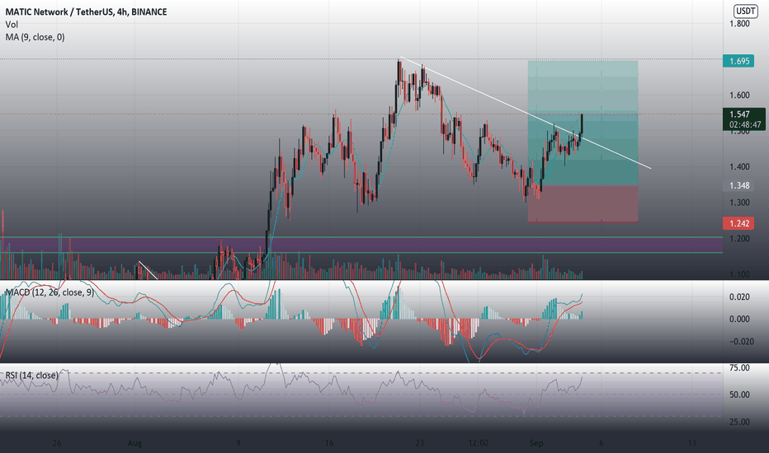Click the 1.600 price scale label
Screen dimensions: 769x453
(739, 95)
